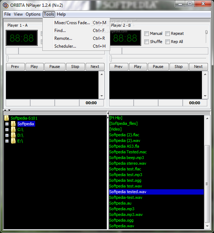Click Prev in Player 1
Image resolution: width=214 pixels, height=233 pixels.
click(15, 67)
